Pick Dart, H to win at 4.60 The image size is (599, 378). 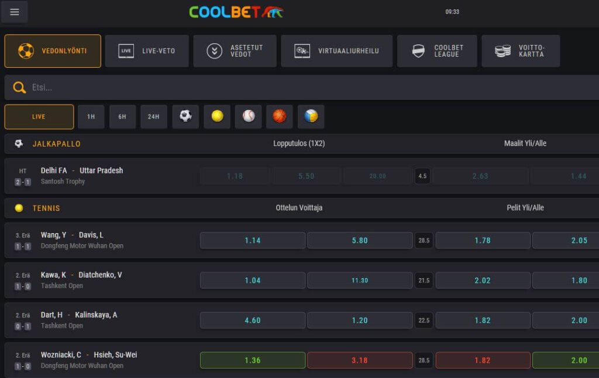253,320
